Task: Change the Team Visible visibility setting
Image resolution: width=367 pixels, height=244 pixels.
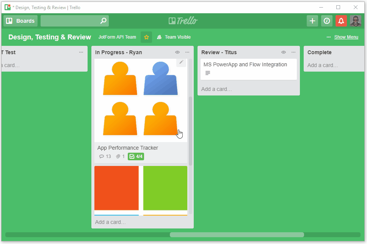Action: pos(174,37)
